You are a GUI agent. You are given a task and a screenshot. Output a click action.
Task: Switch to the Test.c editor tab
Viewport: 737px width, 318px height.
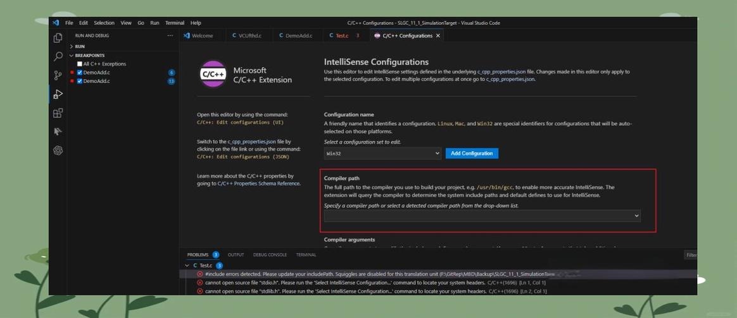pos(346,35)
